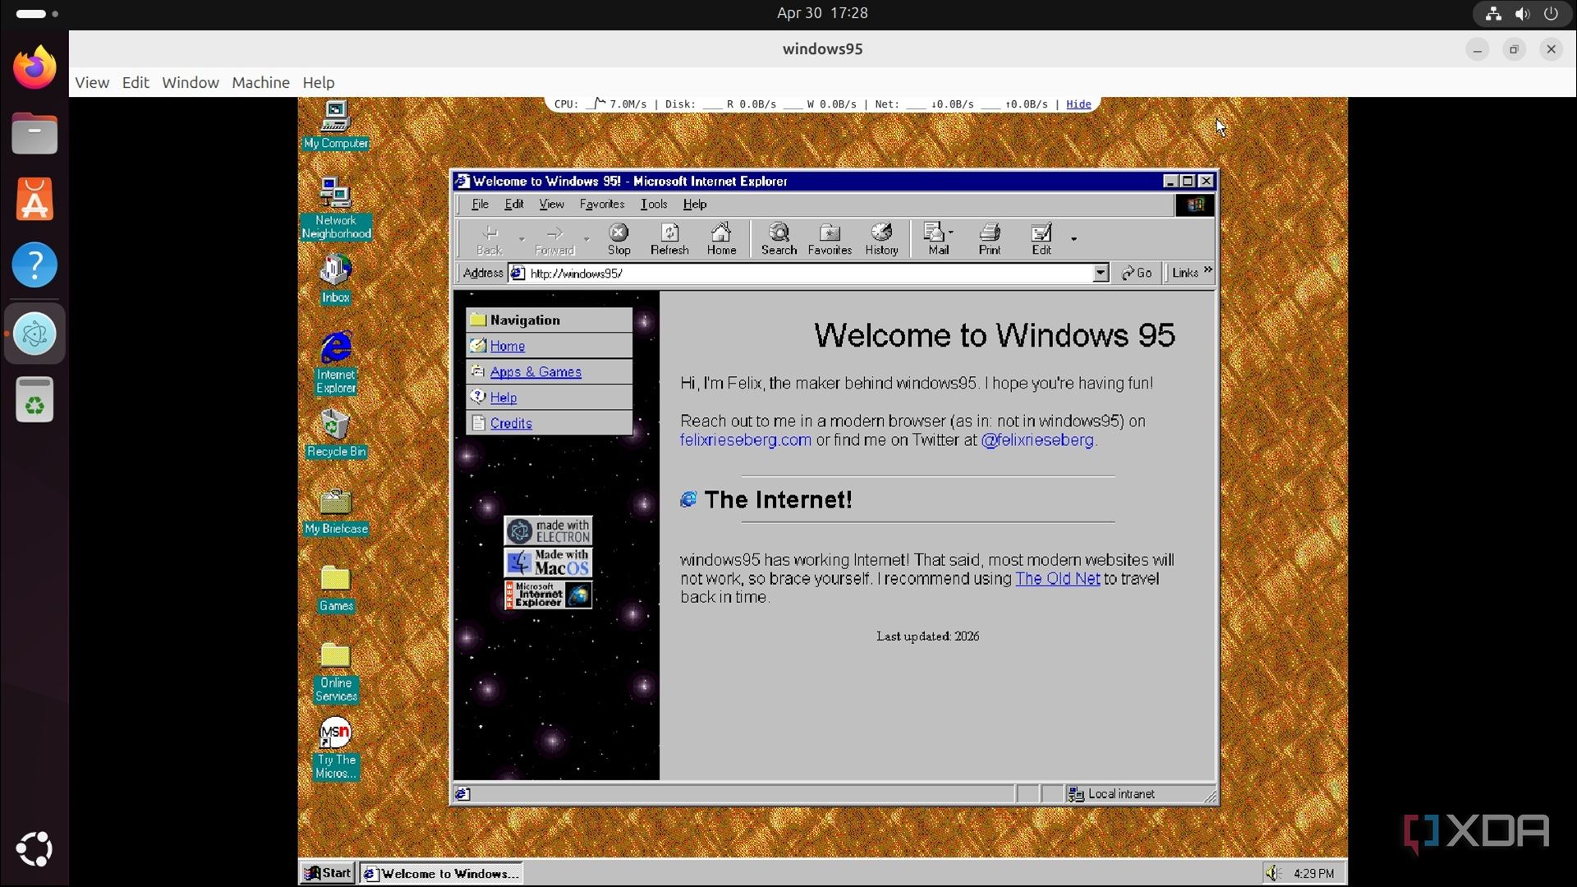
Task: Open the outer windows95 app Help menu
Action: (x=318, y=82)
